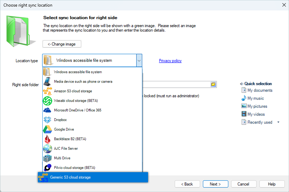Click the Generic S3 icon
Screen dimensions: 289x192
(x=43, y=178)
